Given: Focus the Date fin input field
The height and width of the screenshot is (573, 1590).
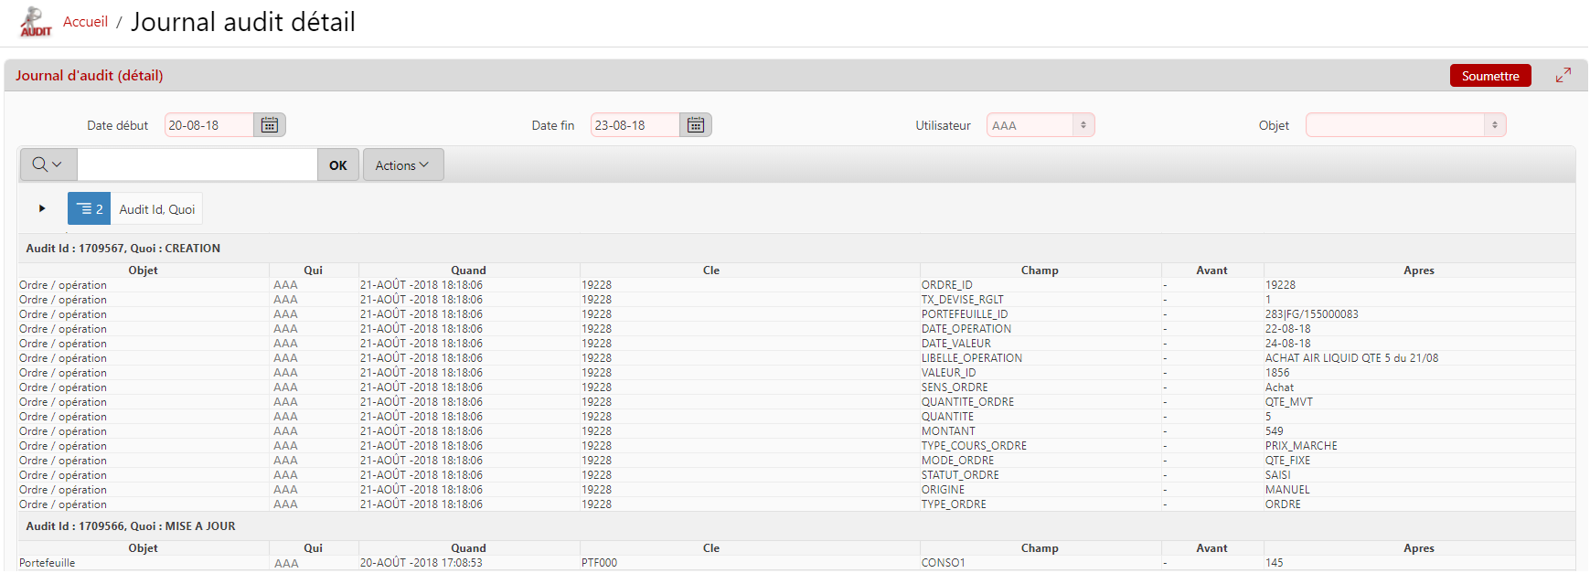Looking at the screenshot, I should point(635,125).
